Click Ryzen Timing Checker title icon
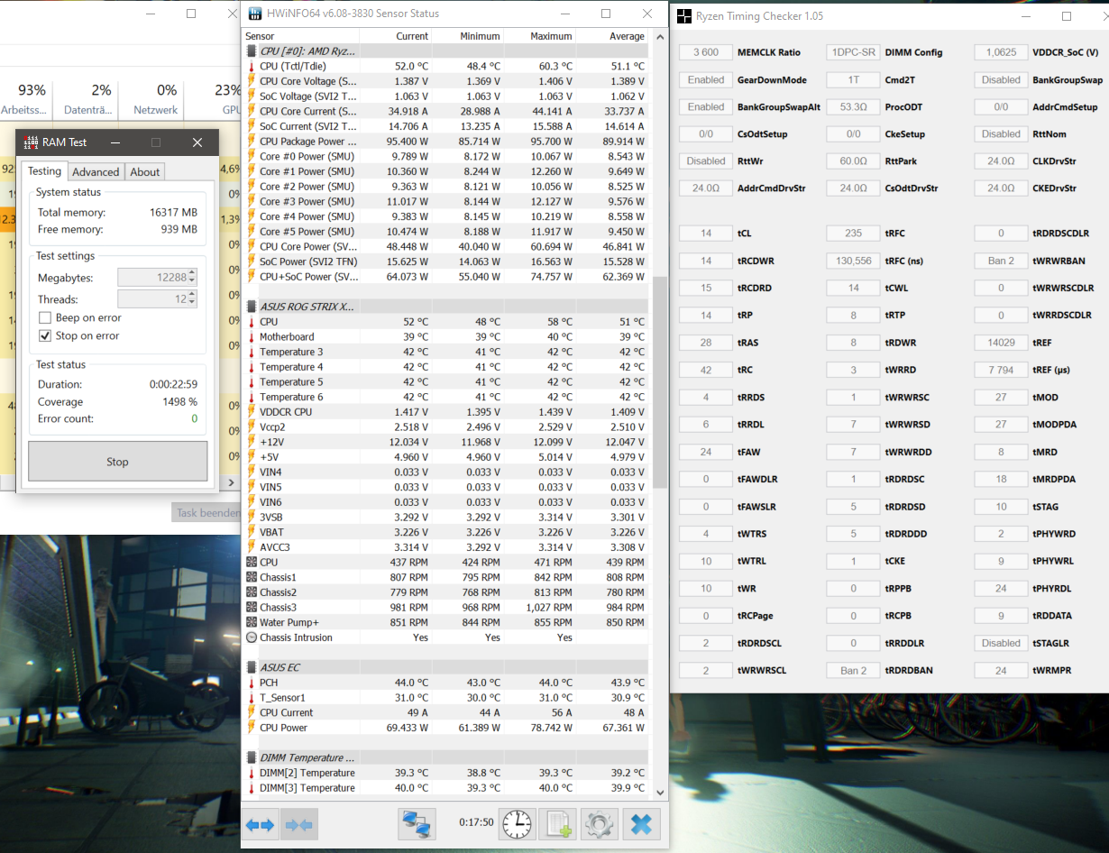The width and height of the screenshot is (1109, 853). coord(684,16)
